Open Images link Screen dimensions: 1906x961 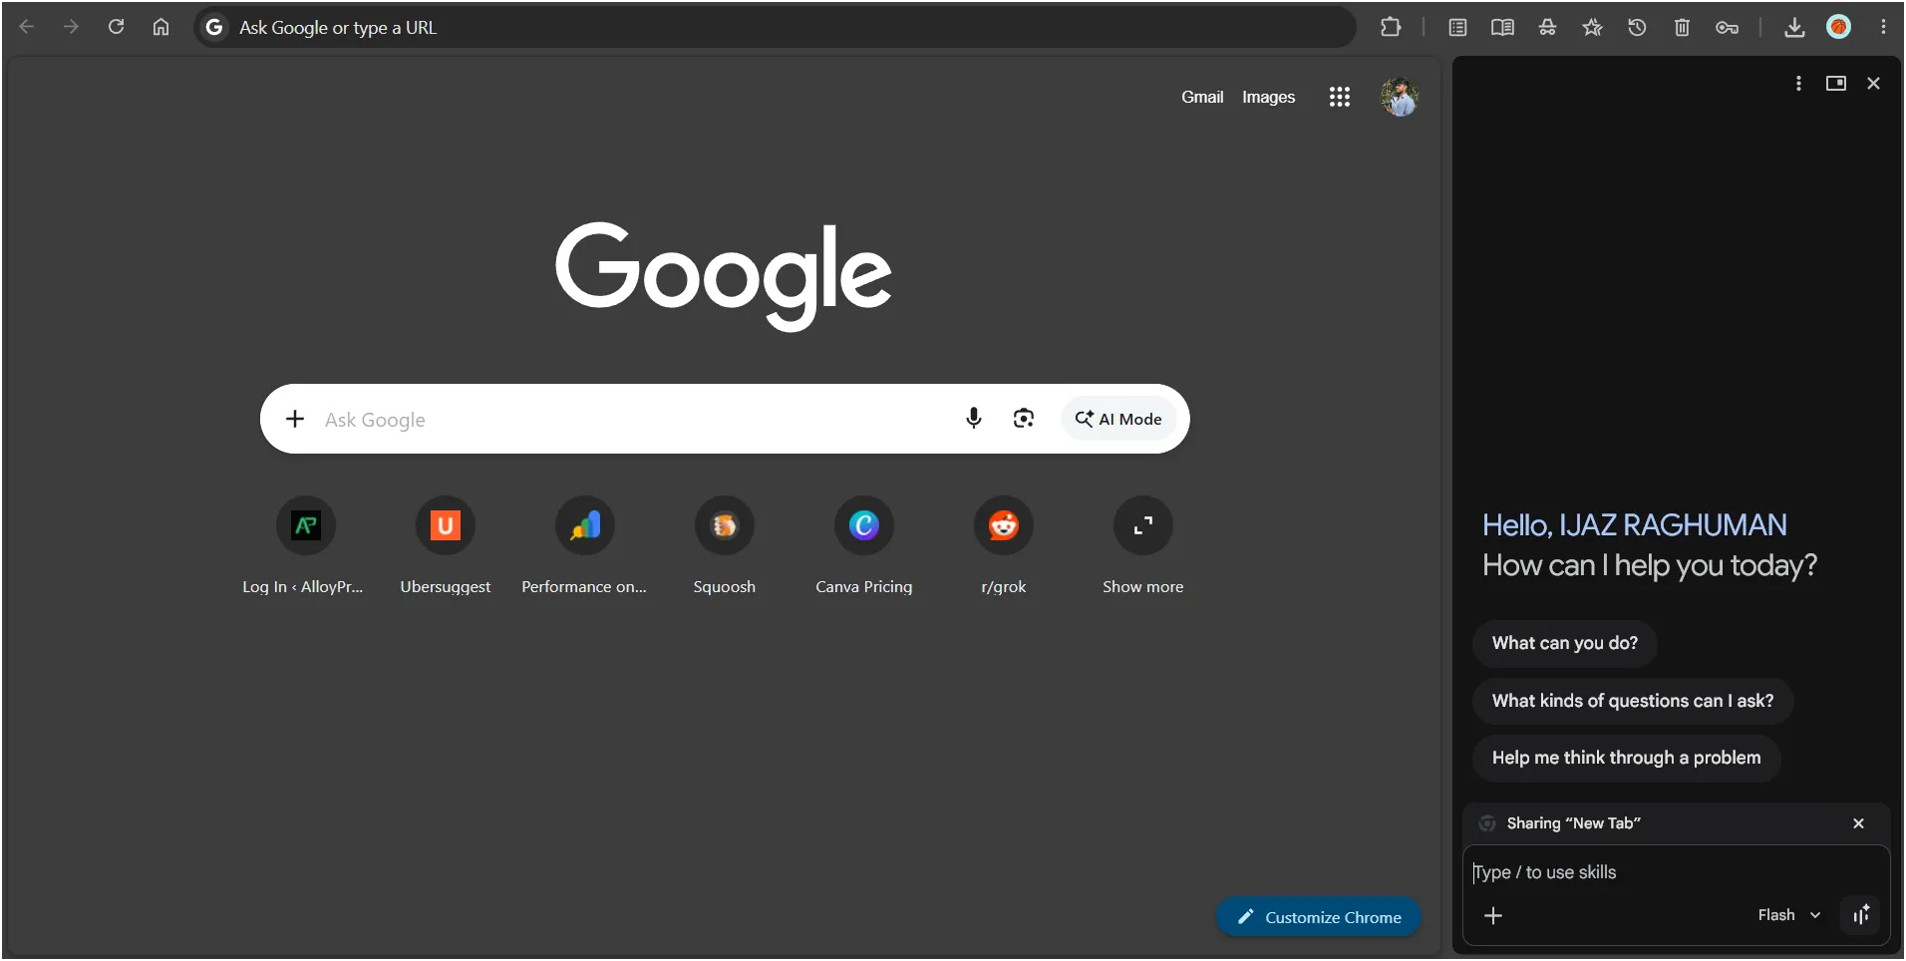click(1268, 97)
